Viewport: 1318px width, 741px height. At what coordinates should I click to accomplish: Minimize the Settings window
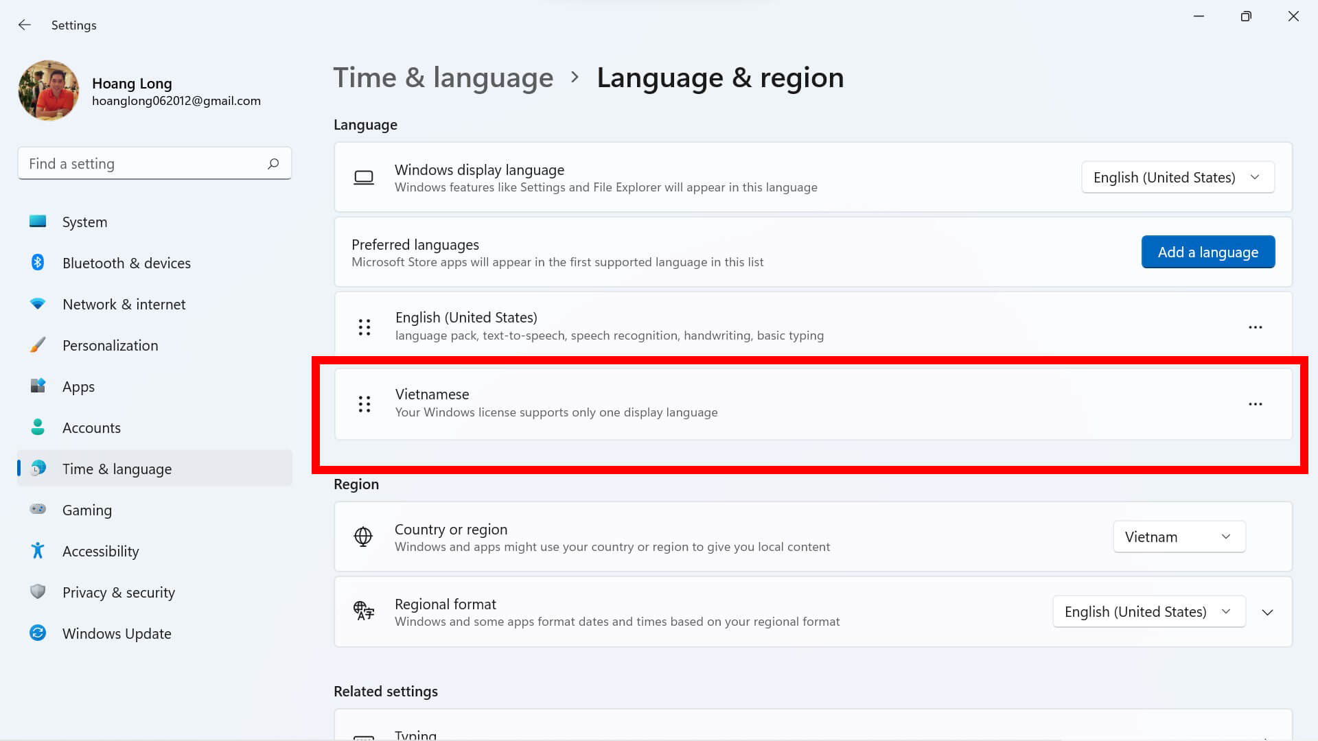pos(1199,16)
